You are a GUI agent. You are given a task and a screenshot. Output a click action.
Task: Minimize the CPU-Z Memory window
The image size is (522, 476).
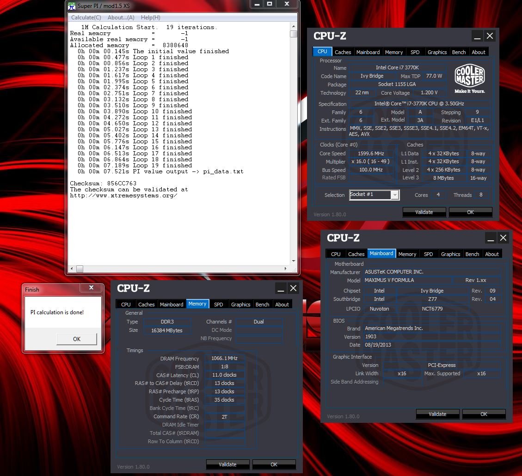pyautogui.click(x=281, y=288)
